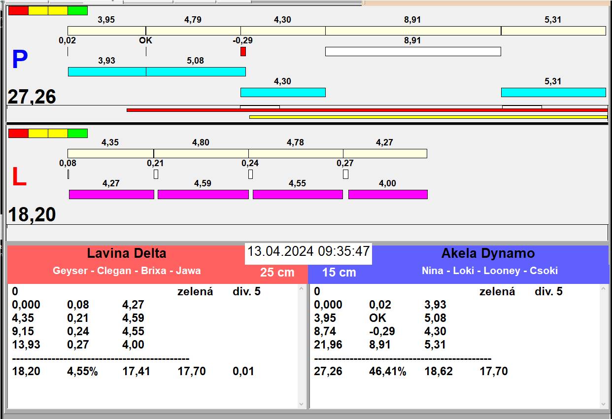Click the red start light in lane L

click(18, 133)
